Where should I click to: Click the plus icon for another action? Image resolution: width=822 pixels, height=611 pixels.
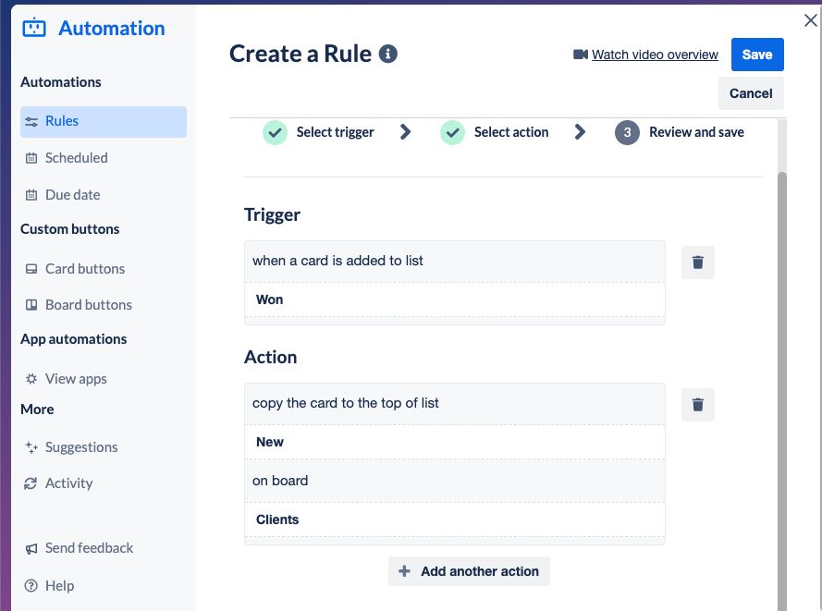[x=404, y=571]
